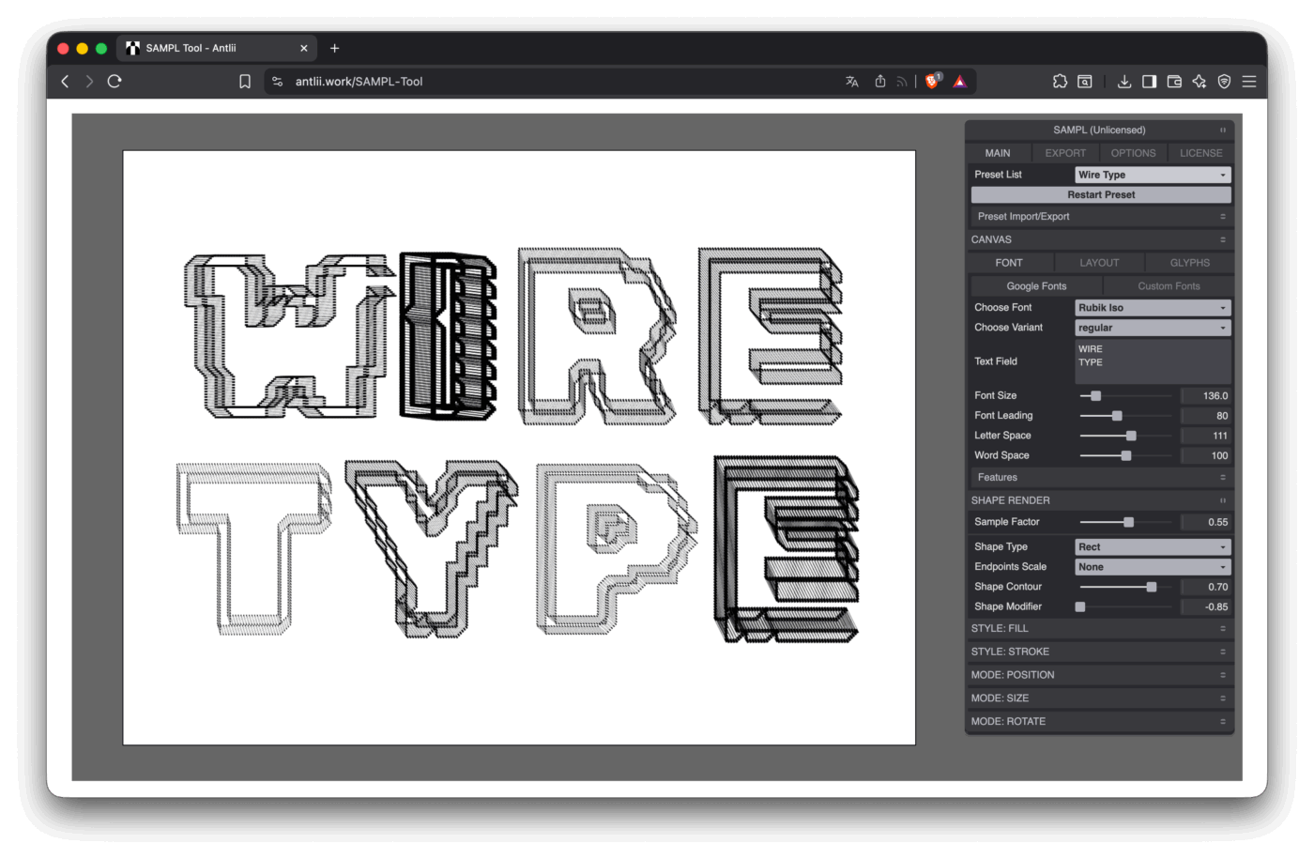This screenshot has width=1314, height=859.
Task: Switch to the GLYPHS tab
Action: (1189, 263)
